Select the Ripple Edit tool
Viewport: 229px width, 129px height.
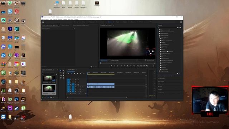pyautogui.click(x=61, y=73)
